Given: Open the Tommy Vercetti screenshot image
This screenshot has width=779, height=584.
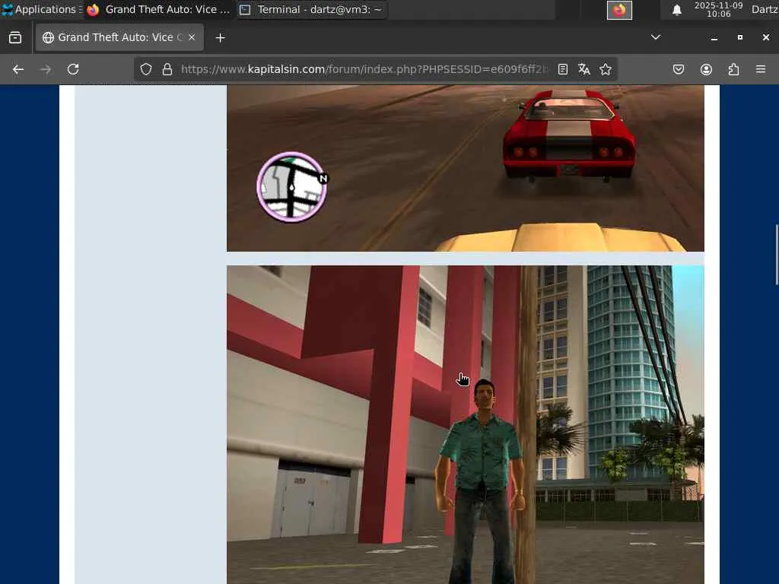Looking at the screenshot, I should pos(465,424).
